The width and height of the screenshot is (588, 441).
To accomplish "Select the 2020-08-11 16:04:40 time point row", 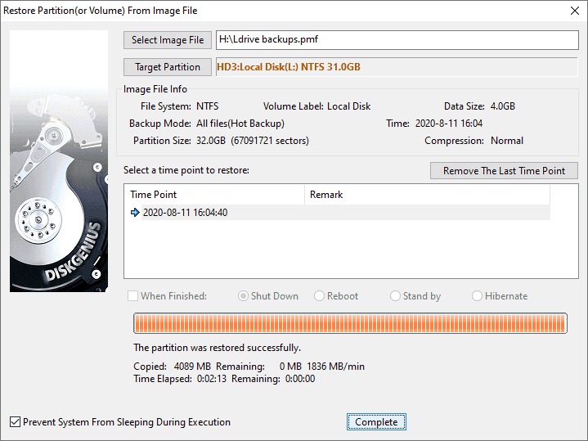I will (x=186, y=213).
